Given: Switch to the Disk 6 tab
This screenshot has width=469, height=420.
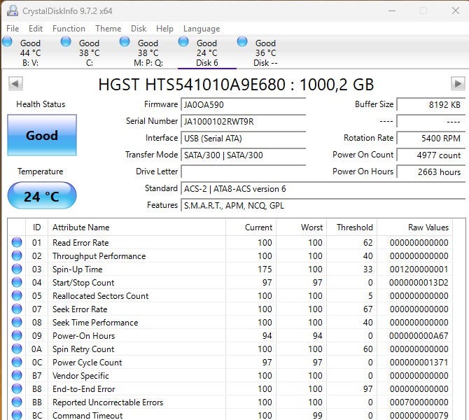Looking at the screenshot, I should 206,52.
